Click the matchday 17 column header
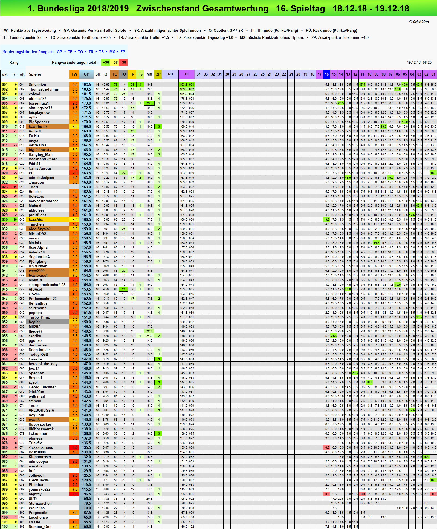The image size is (437, 529). click(320, 74)
